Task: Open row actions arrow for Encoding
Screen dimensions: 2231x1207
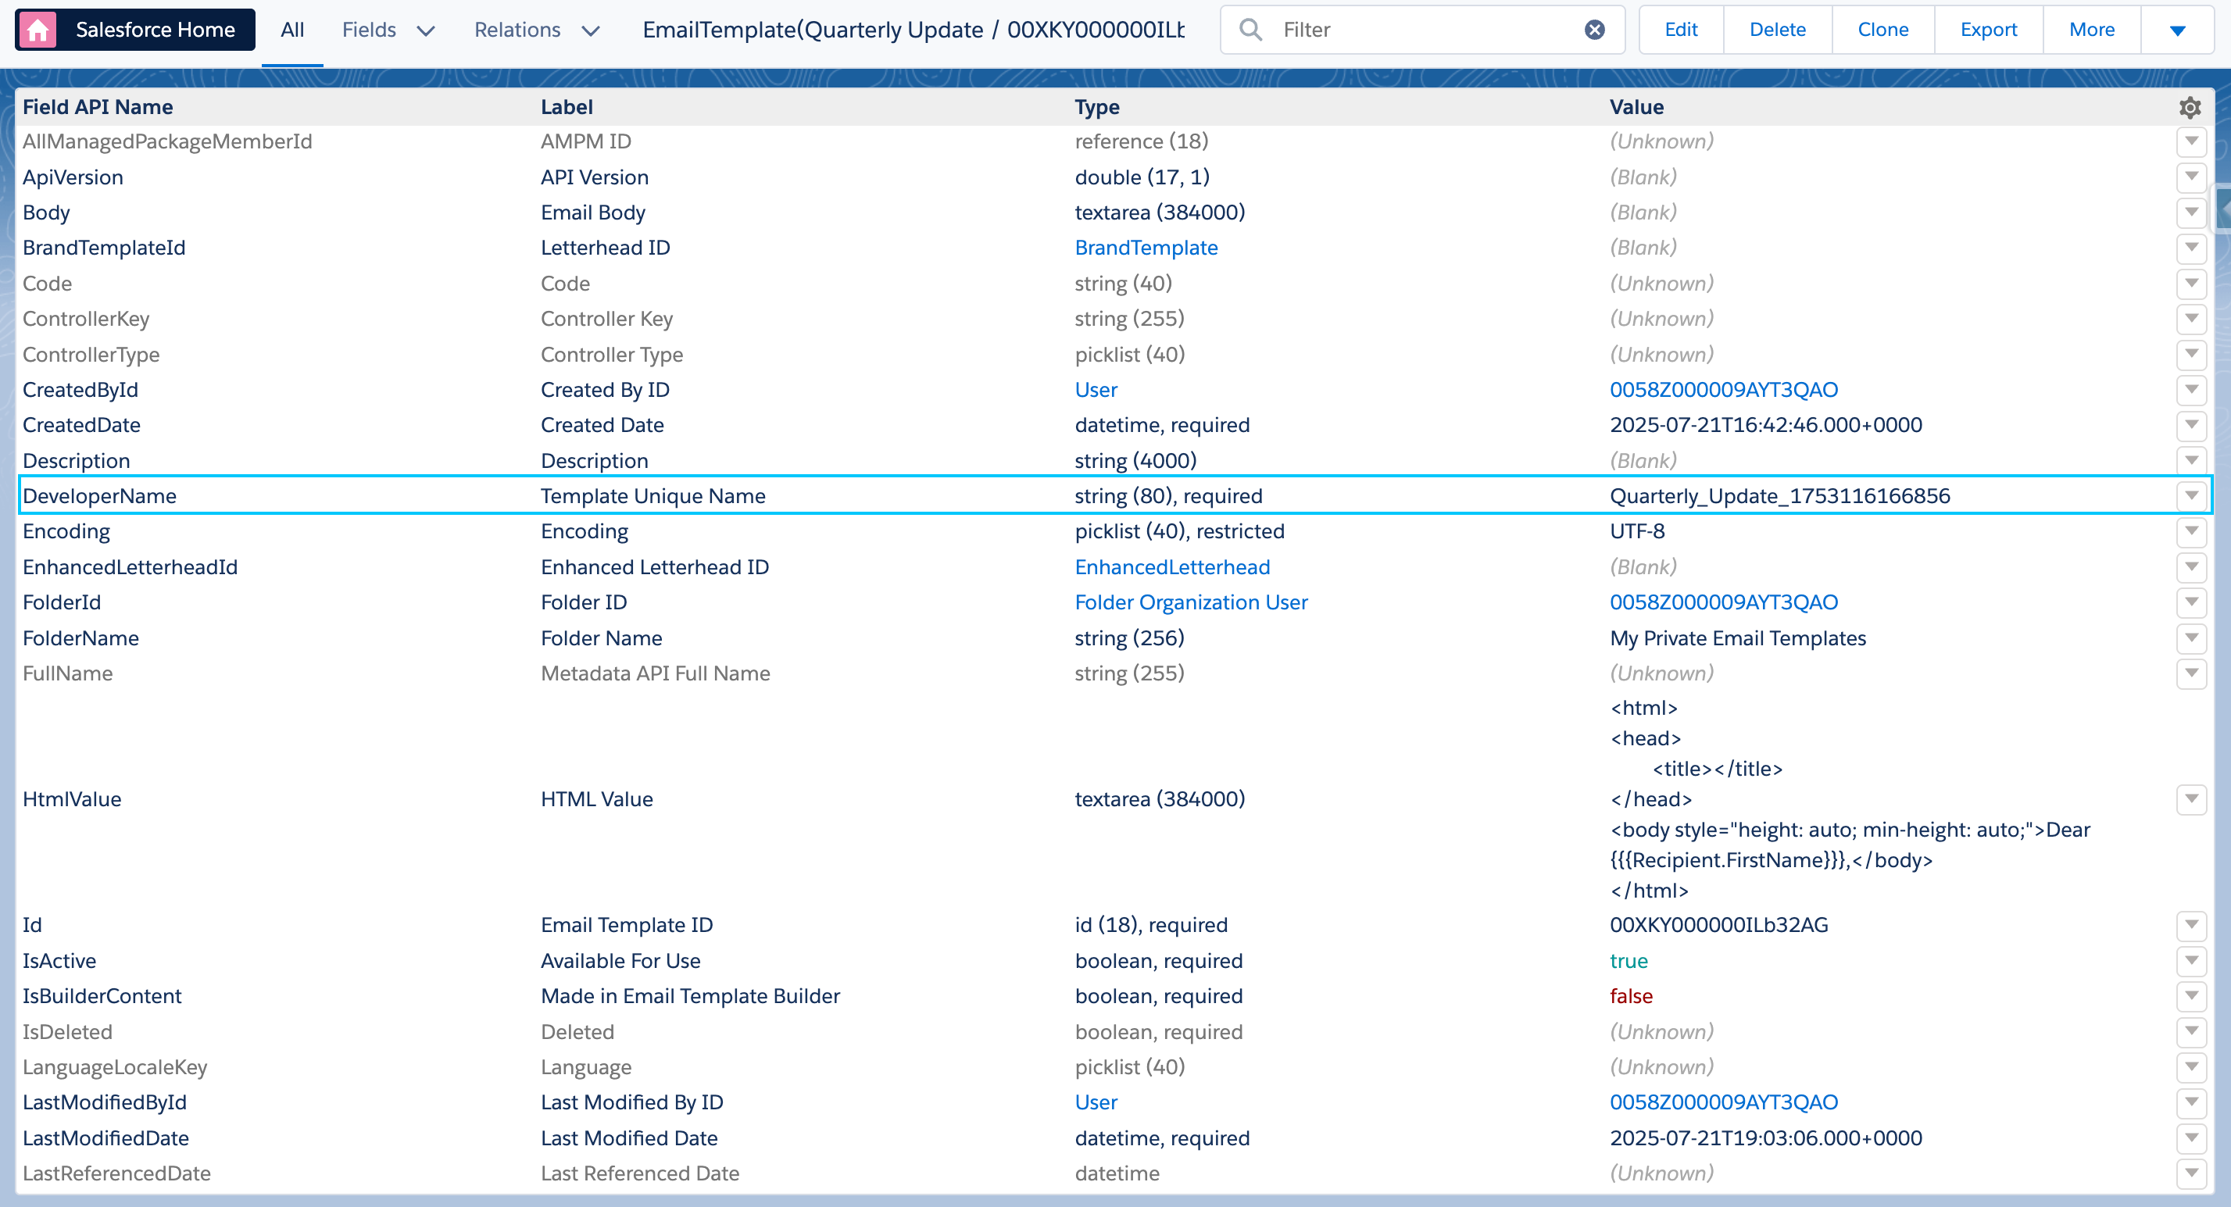Action: [2191, 532]
